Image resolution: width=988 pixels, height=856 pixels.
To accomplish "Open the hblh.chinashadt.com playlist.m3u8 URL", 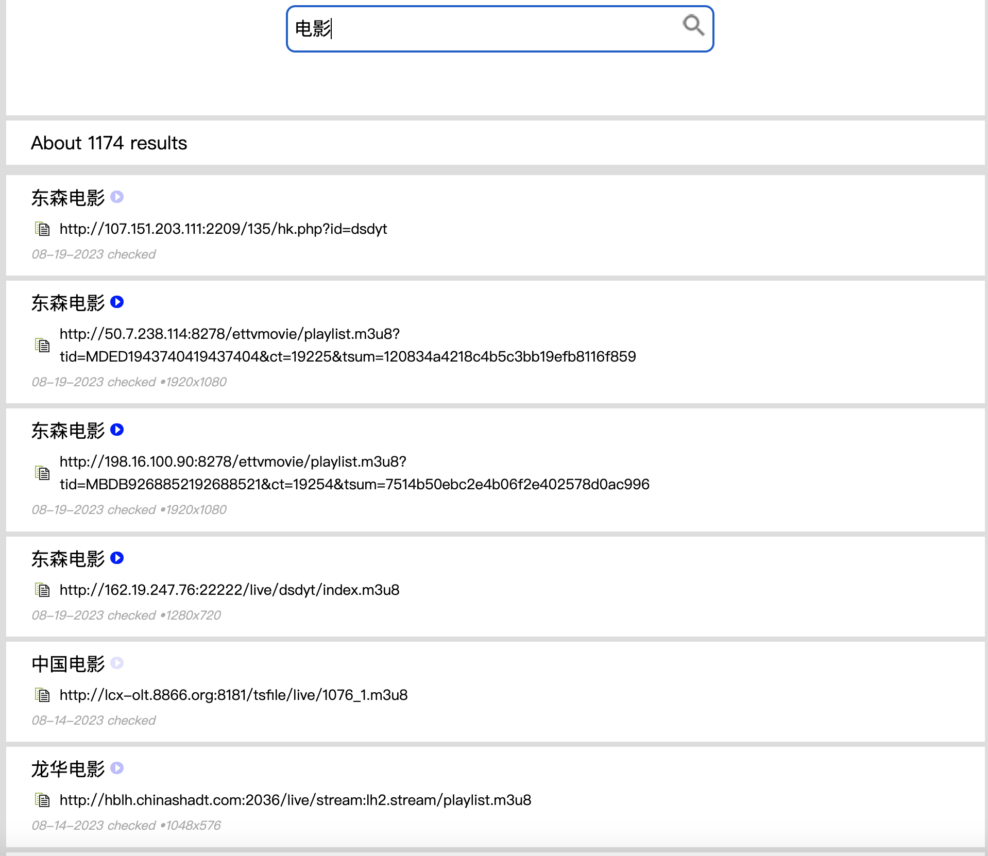I will click(295, 800).
